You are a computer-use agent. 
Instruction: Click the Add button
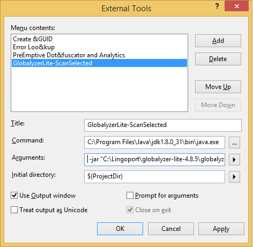(218, 41)
